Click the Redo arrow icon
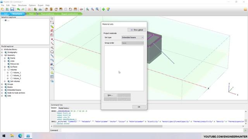 pyautogui.click(x=23, y=9)
